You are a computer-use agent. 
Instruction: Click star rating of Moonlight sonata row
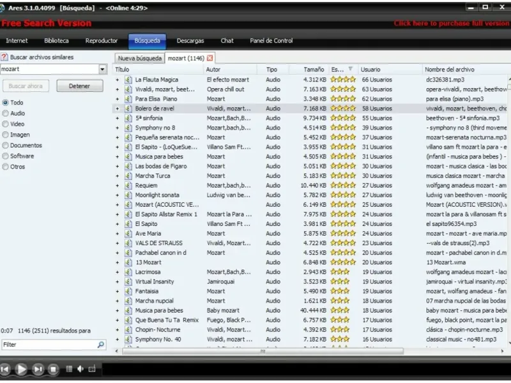click(x=343, y=195)
